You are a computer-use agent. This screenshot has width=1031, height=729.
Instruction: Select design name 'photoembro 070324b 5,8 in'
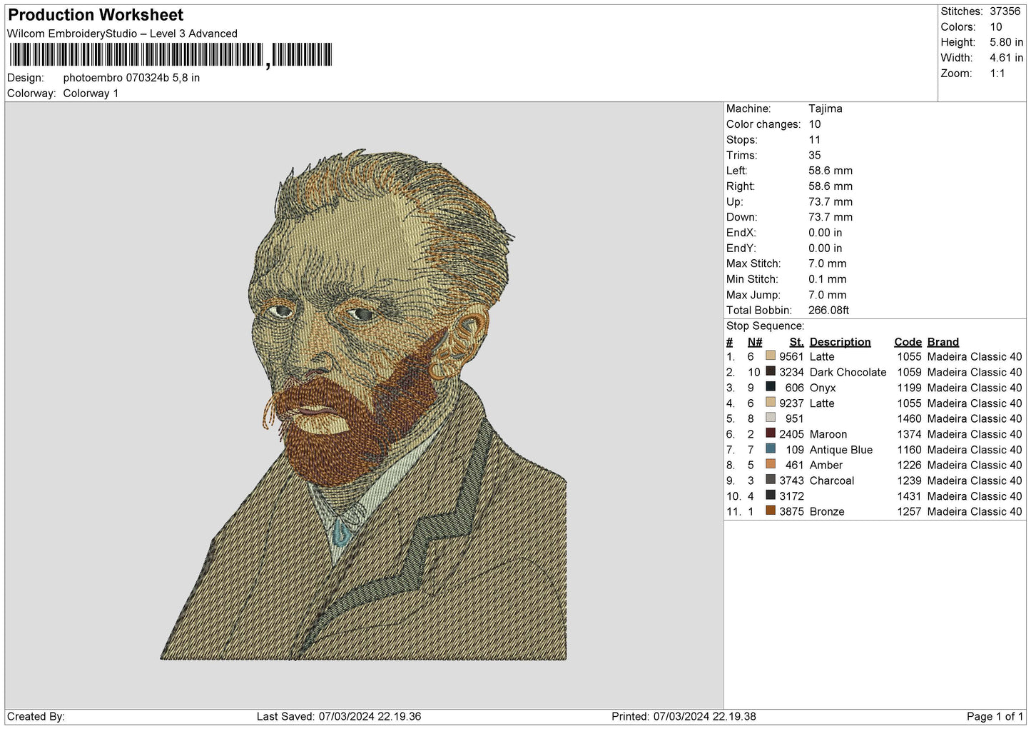tap(131, 78)
